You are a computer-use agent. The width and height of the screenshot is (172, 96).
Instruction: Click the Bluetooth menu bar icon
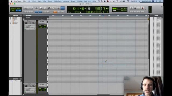click(111, 1)
